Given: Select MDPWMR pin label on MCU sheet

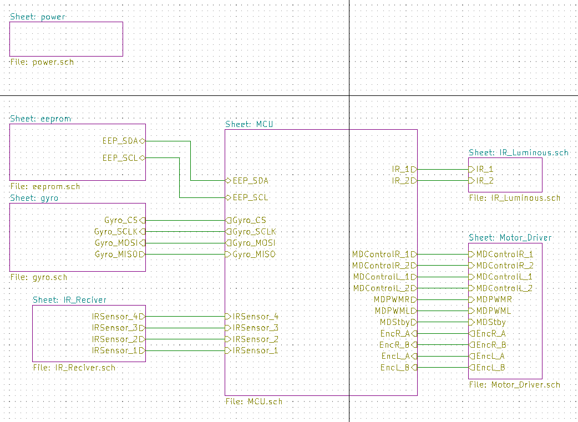Looking at the screenshot, I should pyautogui.click(x=392, y=299).
